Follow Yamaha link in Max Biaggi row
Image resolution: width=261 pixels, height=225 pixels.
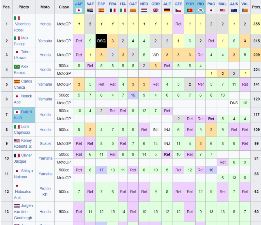tap(45, 41)
